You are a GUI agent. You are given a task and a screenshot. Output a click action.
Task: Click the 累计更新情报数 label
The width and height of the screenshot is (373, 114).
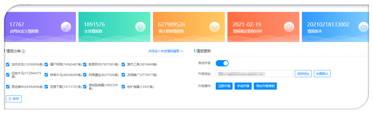(171, 32)
